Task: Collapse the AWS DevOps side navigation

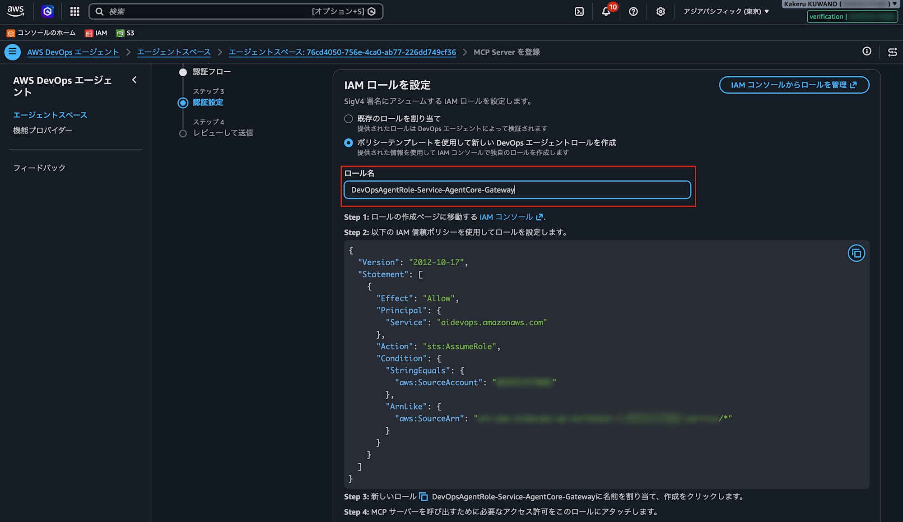Action: pyautogui.click(x=134, y=80)
